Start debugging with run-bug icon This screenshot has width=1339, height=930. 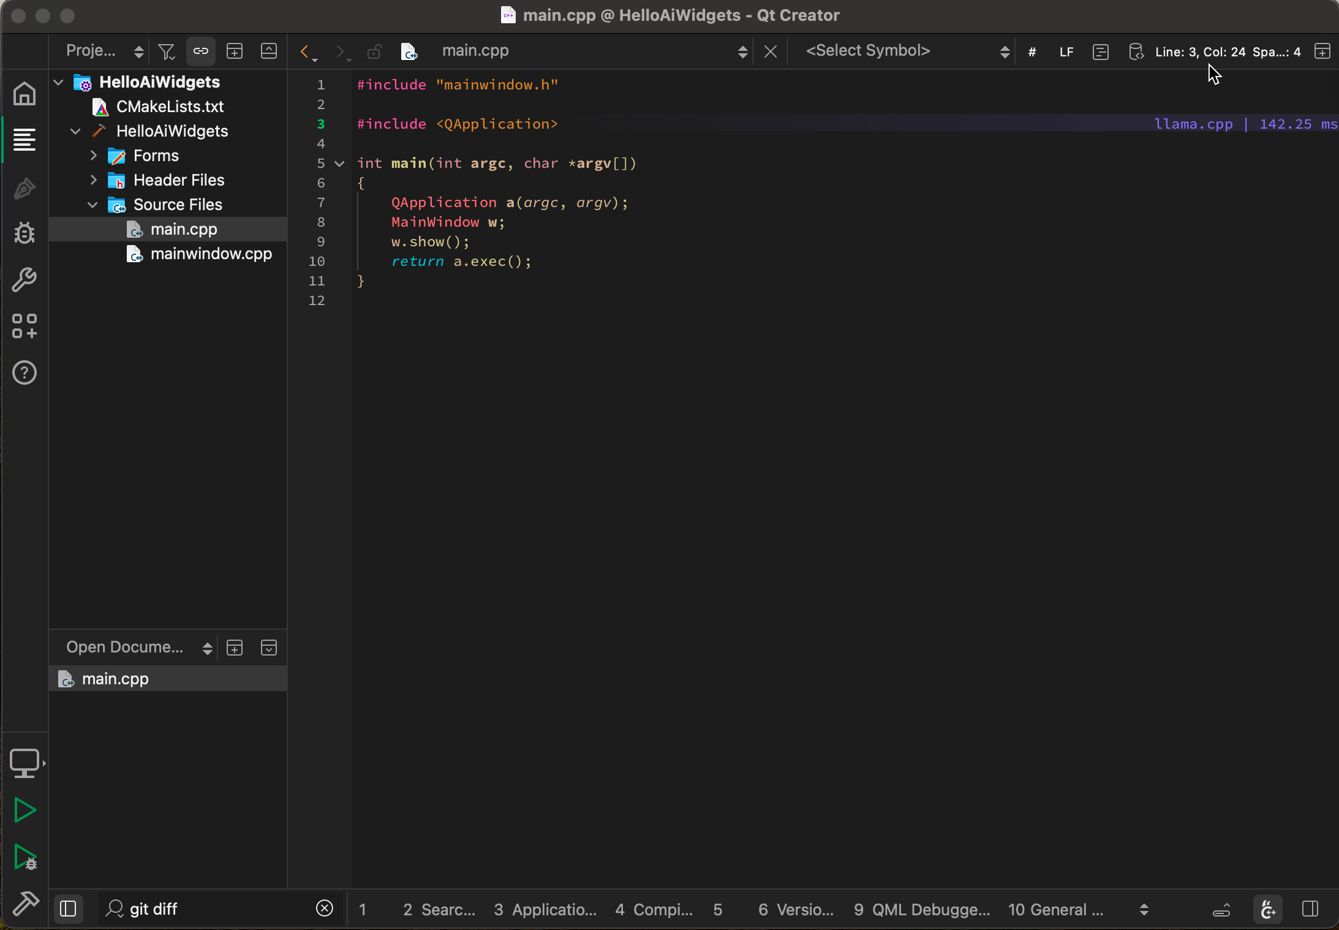(x=25, y=856)
